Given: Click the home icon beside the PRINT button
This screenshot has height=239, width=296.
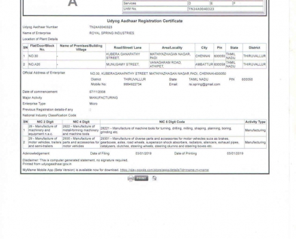Looking at the screenshot, I should coord(154,178).
